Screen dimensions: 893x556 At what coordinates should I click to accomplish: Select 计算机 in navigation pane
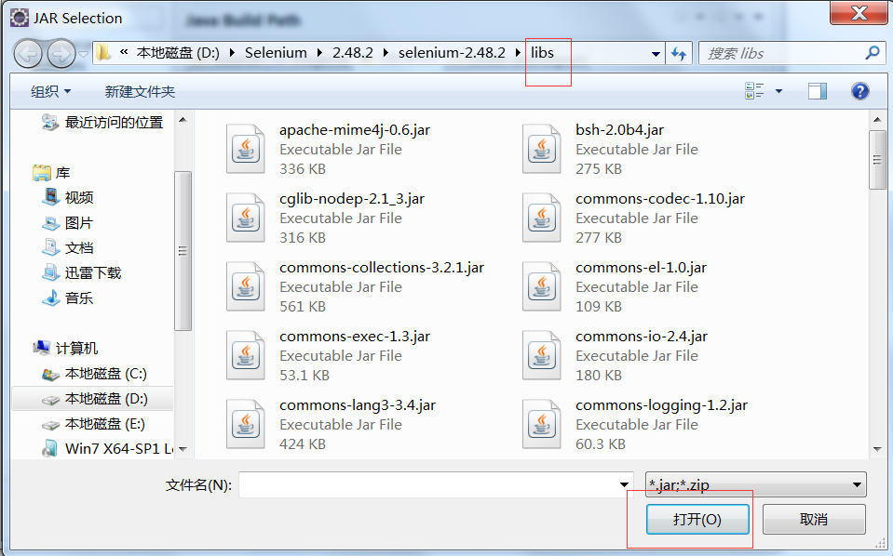pyautogui.click(x=65, y=348)
